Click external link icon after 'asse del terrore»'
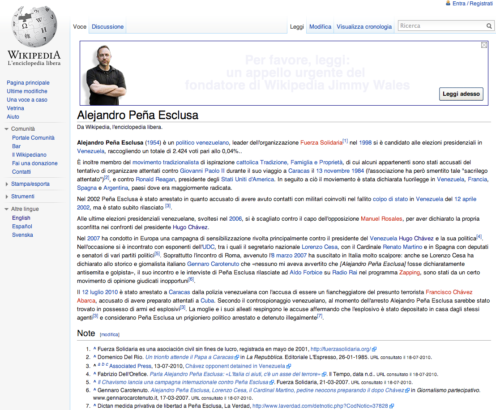The width and height of the screenshot is (496, 410). 324,374
